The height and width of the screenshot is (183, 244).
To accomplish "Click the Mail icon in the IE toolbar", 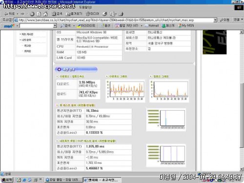I will [x=112, y=14].
